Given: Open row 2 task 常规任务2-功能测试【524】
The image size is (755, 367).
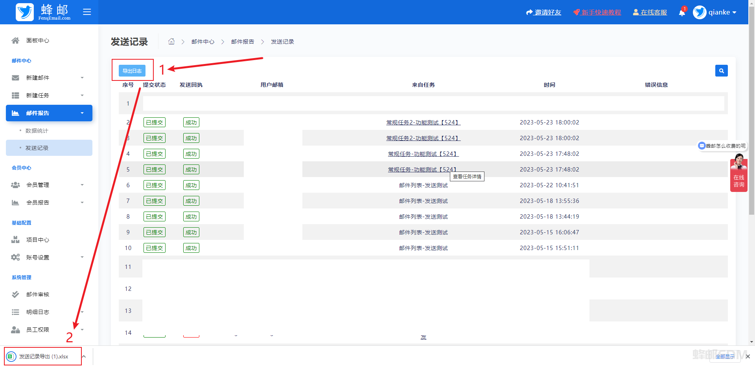Looking at the screenshot, I should pos(423,122).
